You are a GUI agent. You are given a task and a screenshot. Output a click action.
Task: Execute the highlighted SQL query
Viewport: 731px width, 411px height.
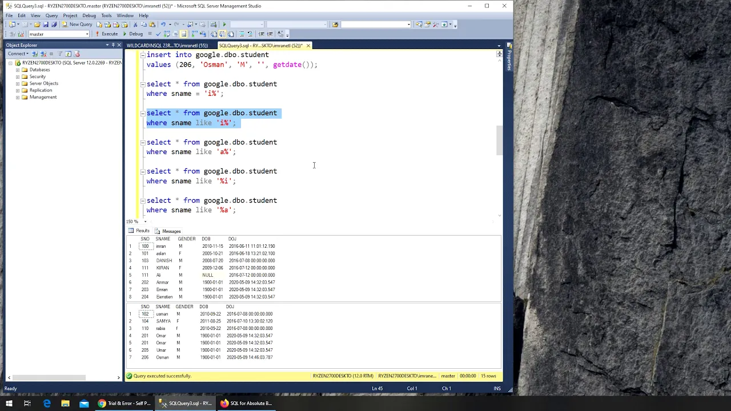point(107,34)
